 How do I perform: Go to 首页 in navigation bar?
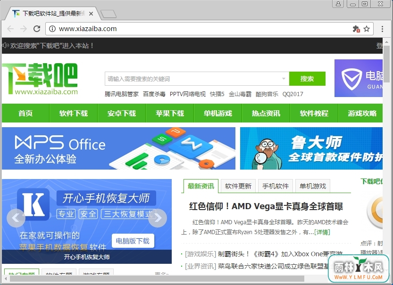25,113
